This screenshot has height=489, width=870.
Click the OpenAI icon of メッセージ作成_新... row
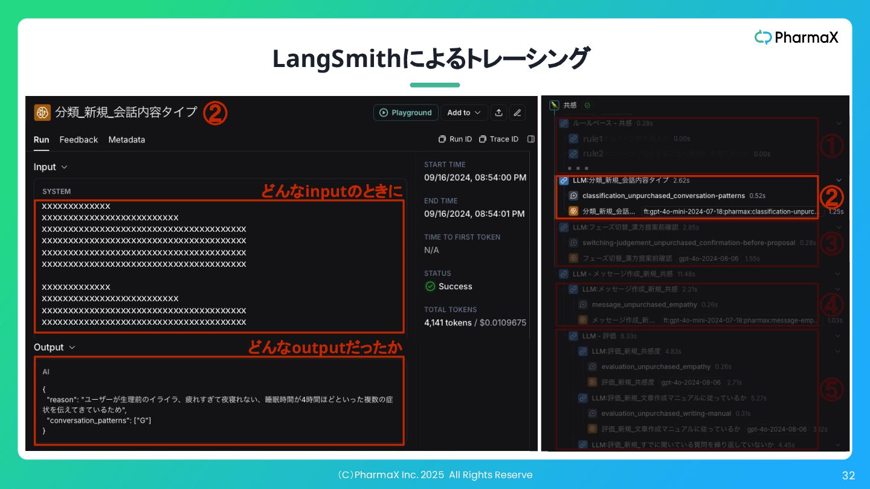point(583,320)
